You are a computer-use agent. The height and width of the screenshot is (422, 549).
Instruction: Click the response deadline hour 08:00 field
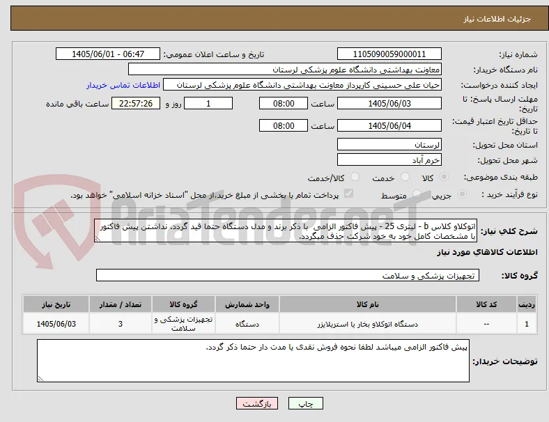click(284, 103)
